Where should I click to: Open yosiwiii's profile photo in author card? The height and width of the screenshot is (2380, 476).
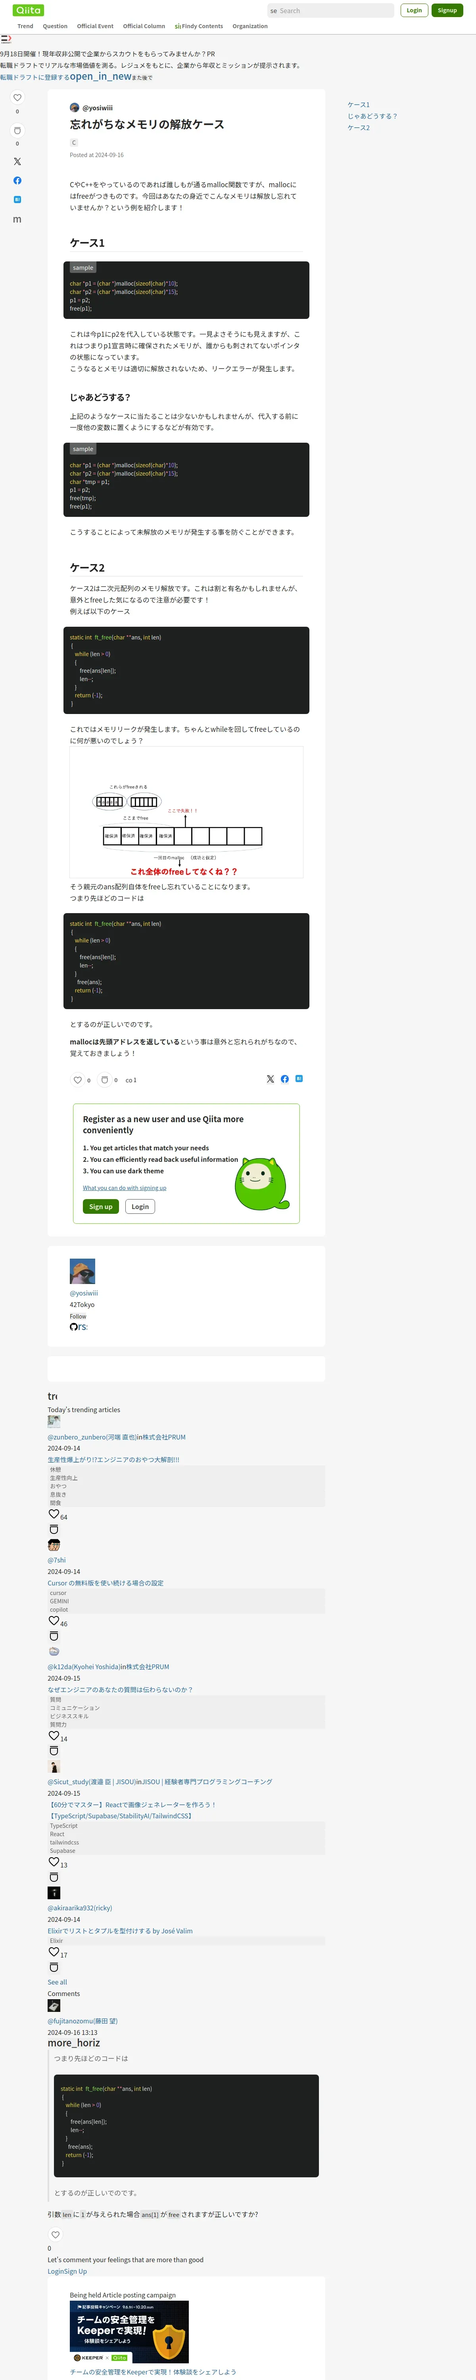coord(82,1271)
